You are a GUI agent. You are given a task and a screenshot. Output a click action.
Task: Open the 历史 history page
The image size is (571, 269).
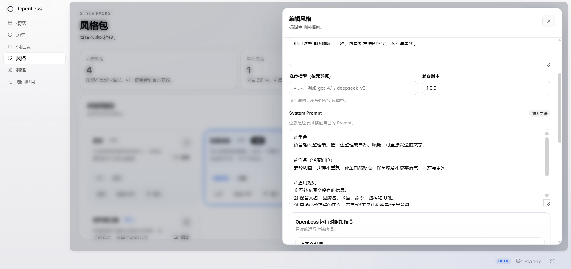pyautogui.click(x=34, y=35)
